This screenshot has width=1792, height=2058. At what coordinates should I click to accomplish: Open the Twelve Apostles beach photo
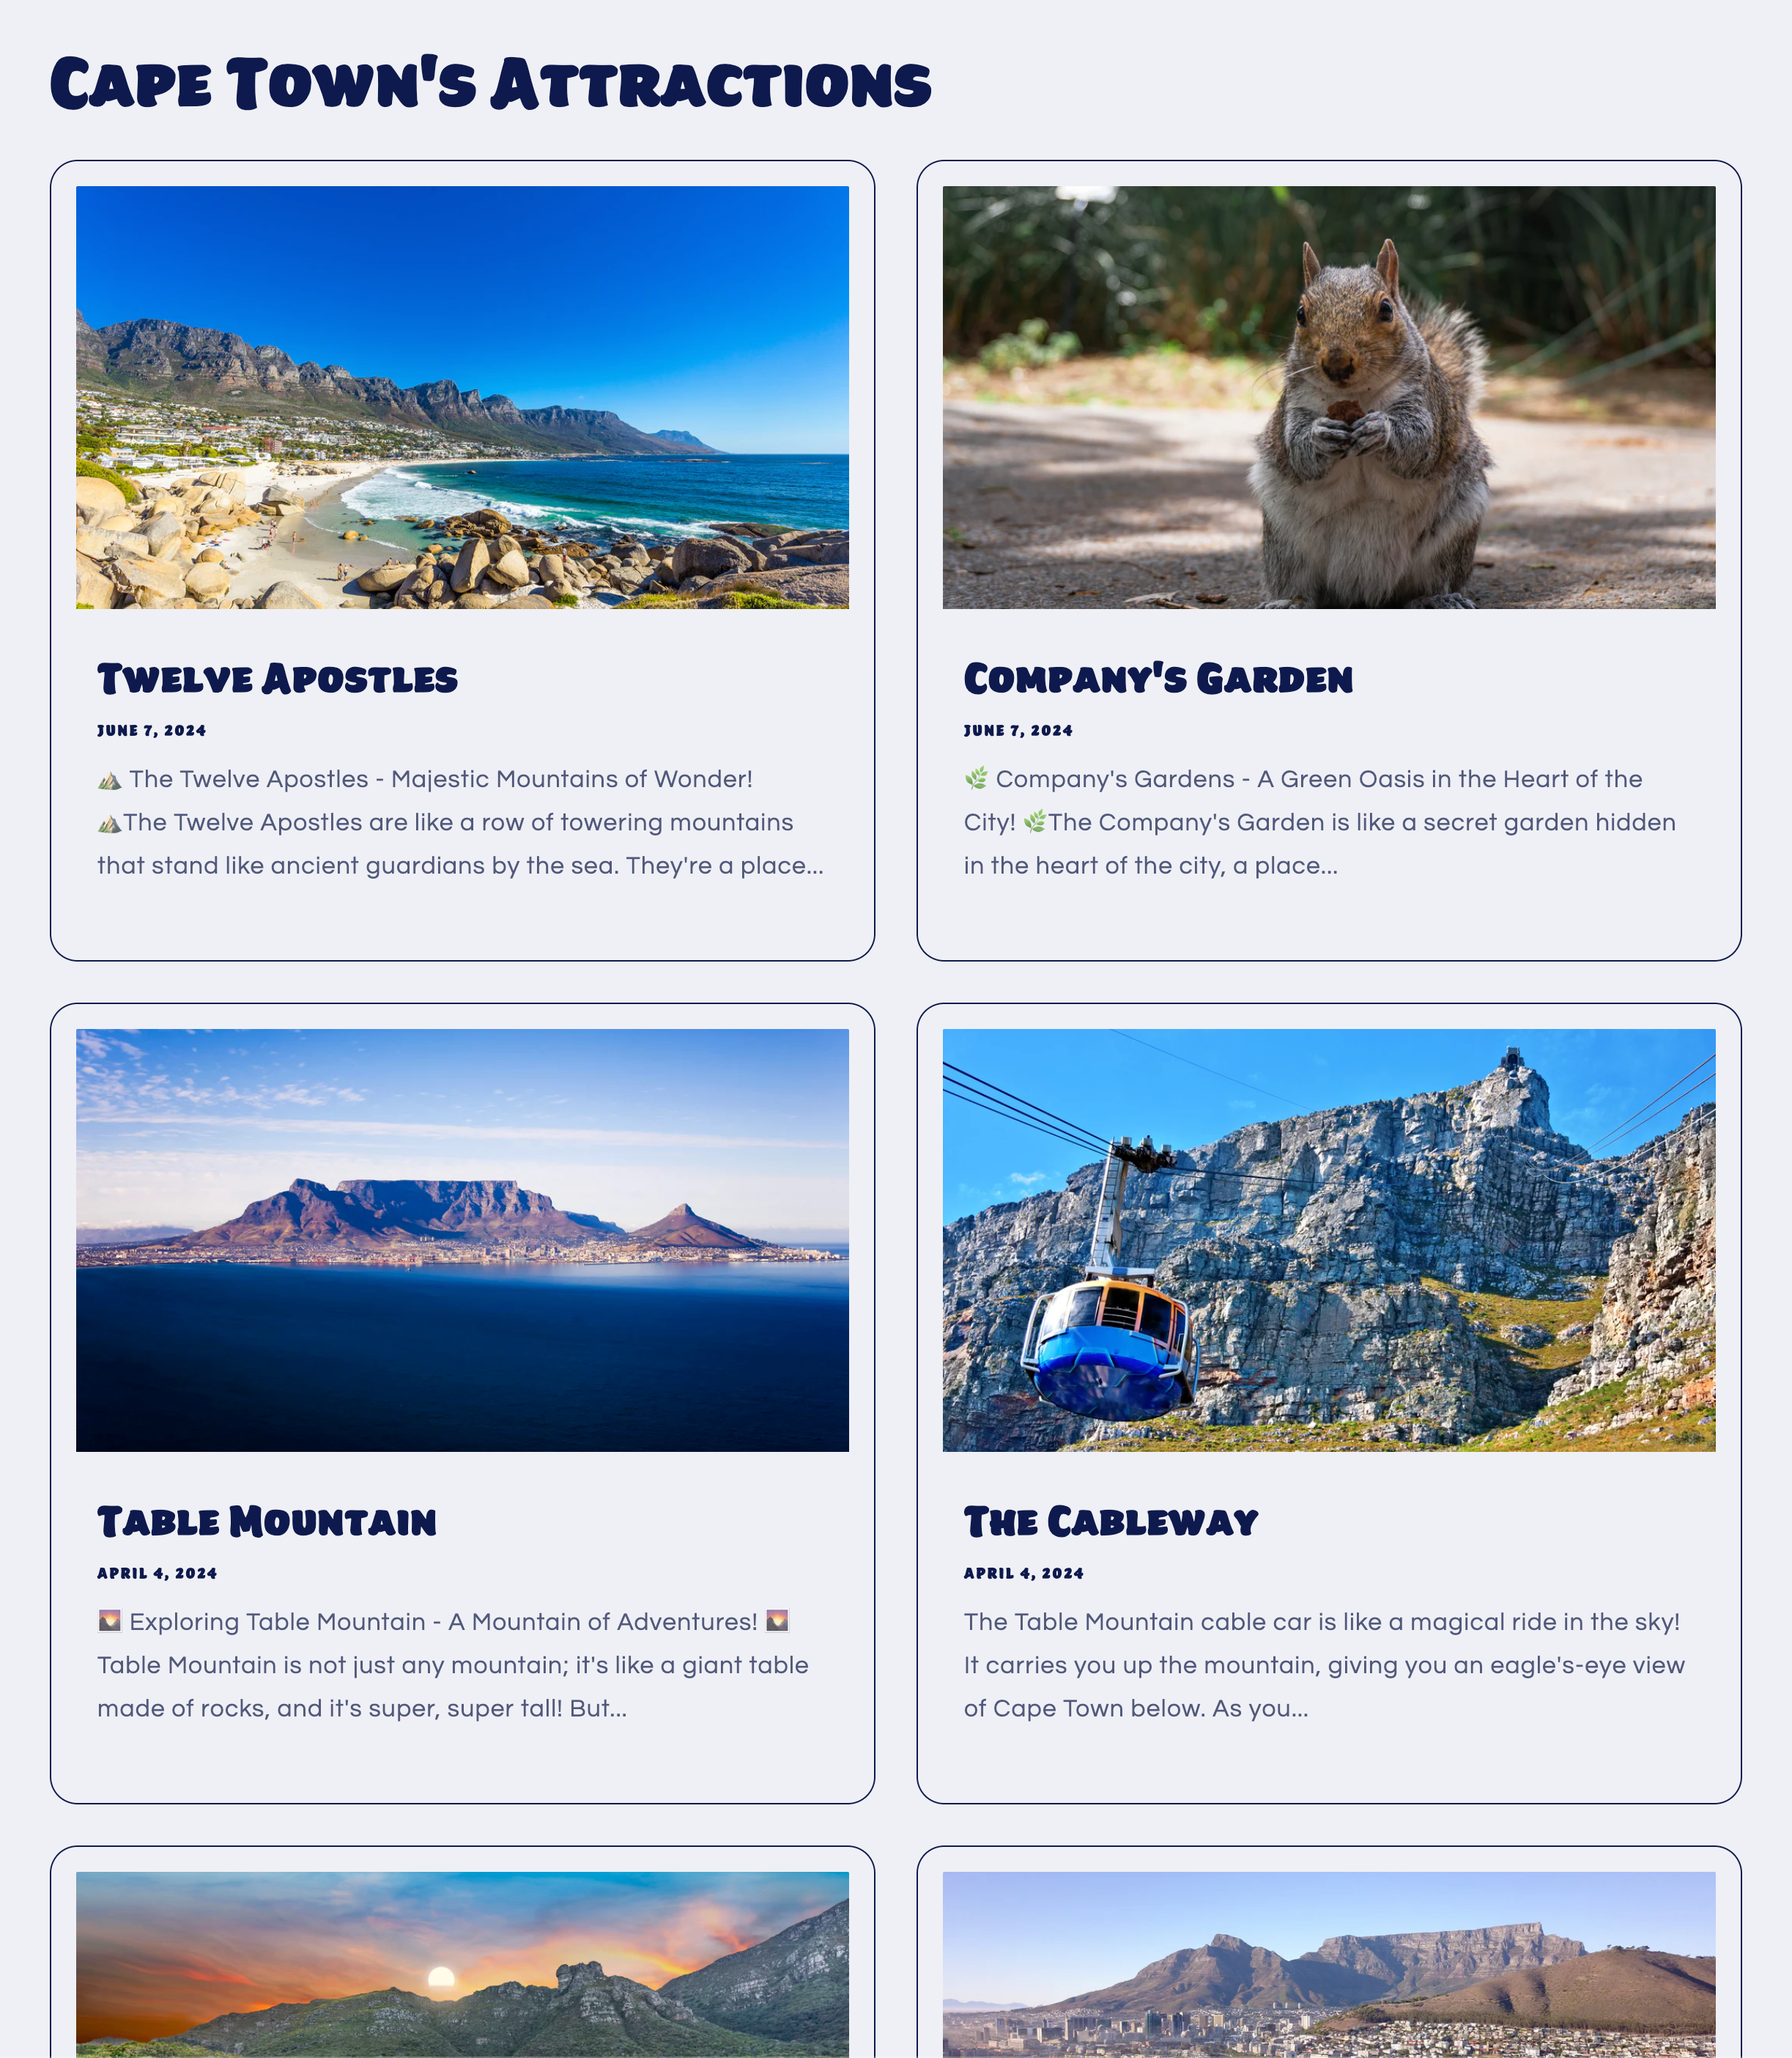(462, 397)
